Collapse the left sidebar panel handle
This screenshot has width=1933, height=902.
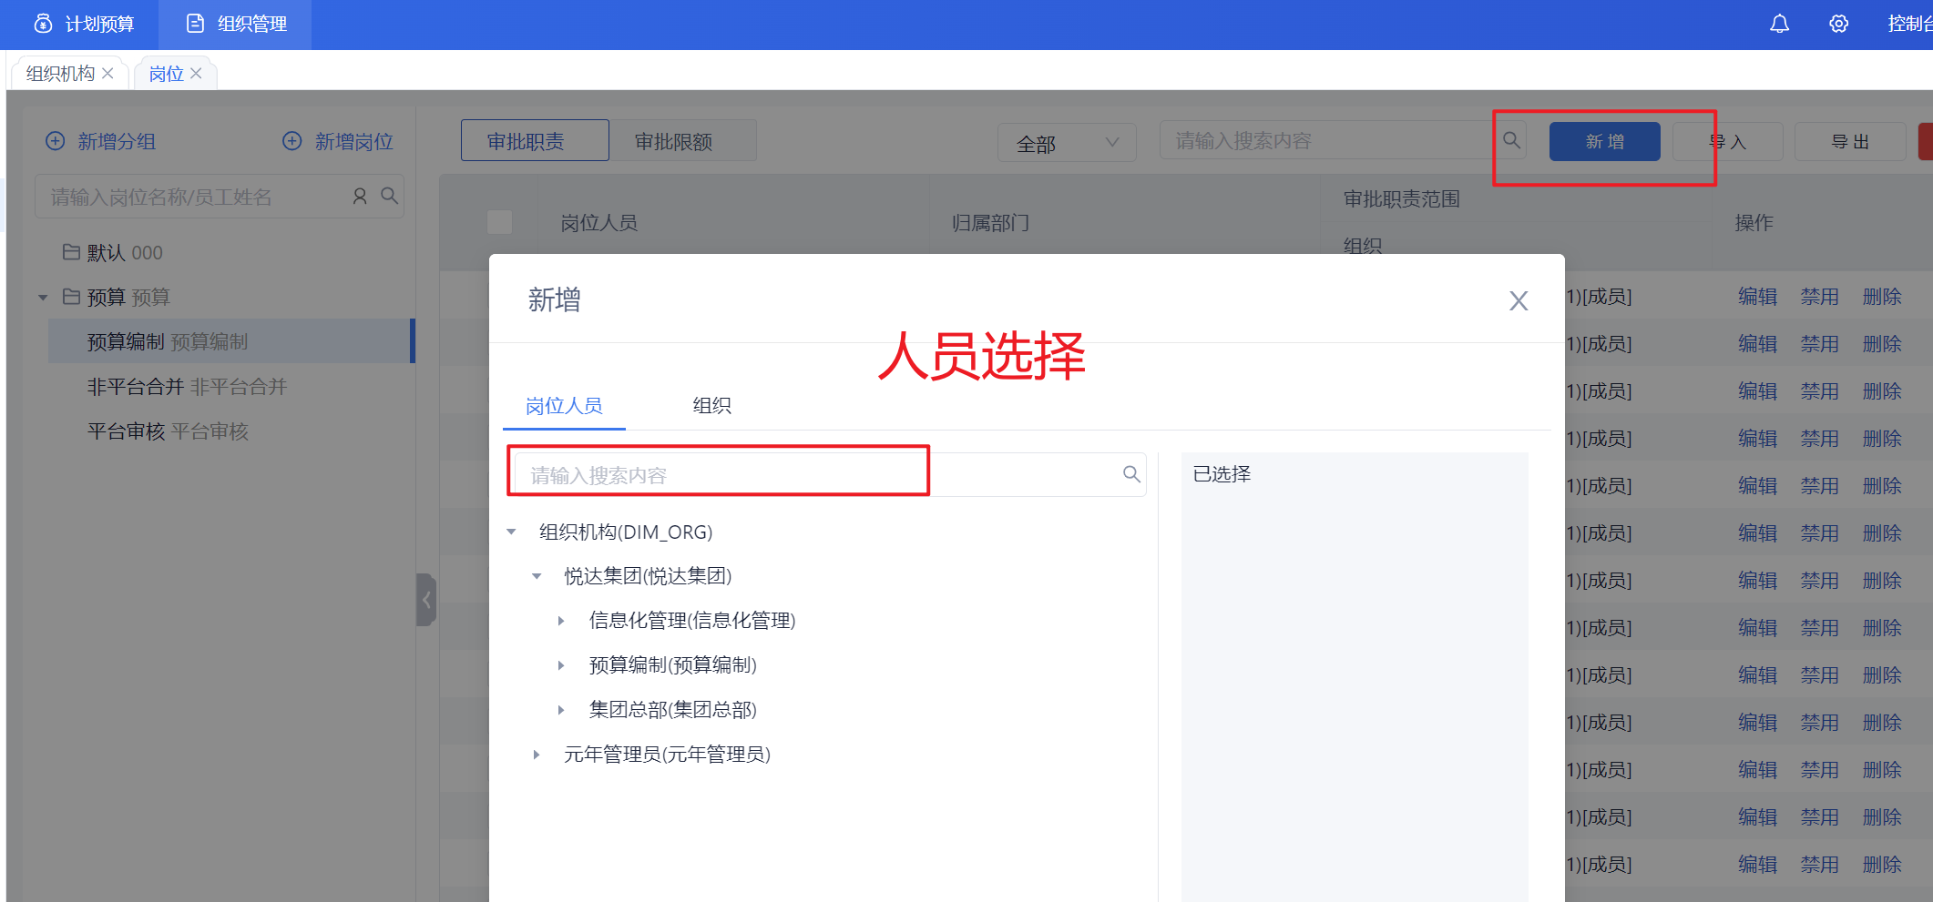(425, 600)
